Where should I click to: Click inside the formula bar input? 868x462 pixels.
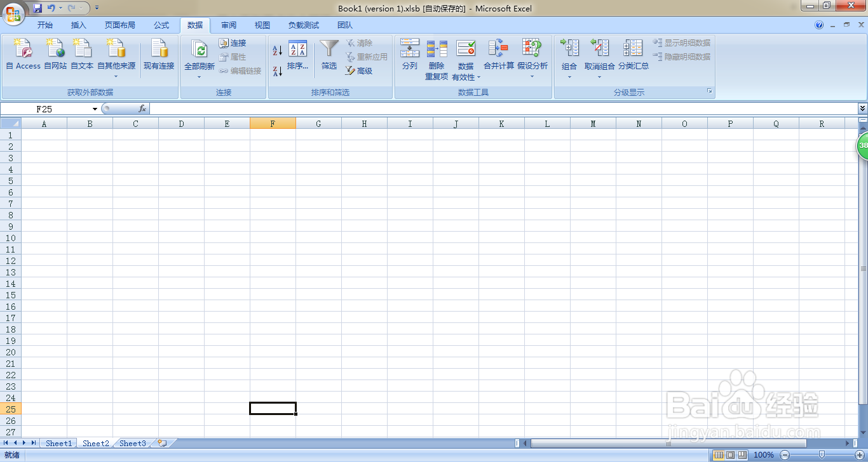503,109
